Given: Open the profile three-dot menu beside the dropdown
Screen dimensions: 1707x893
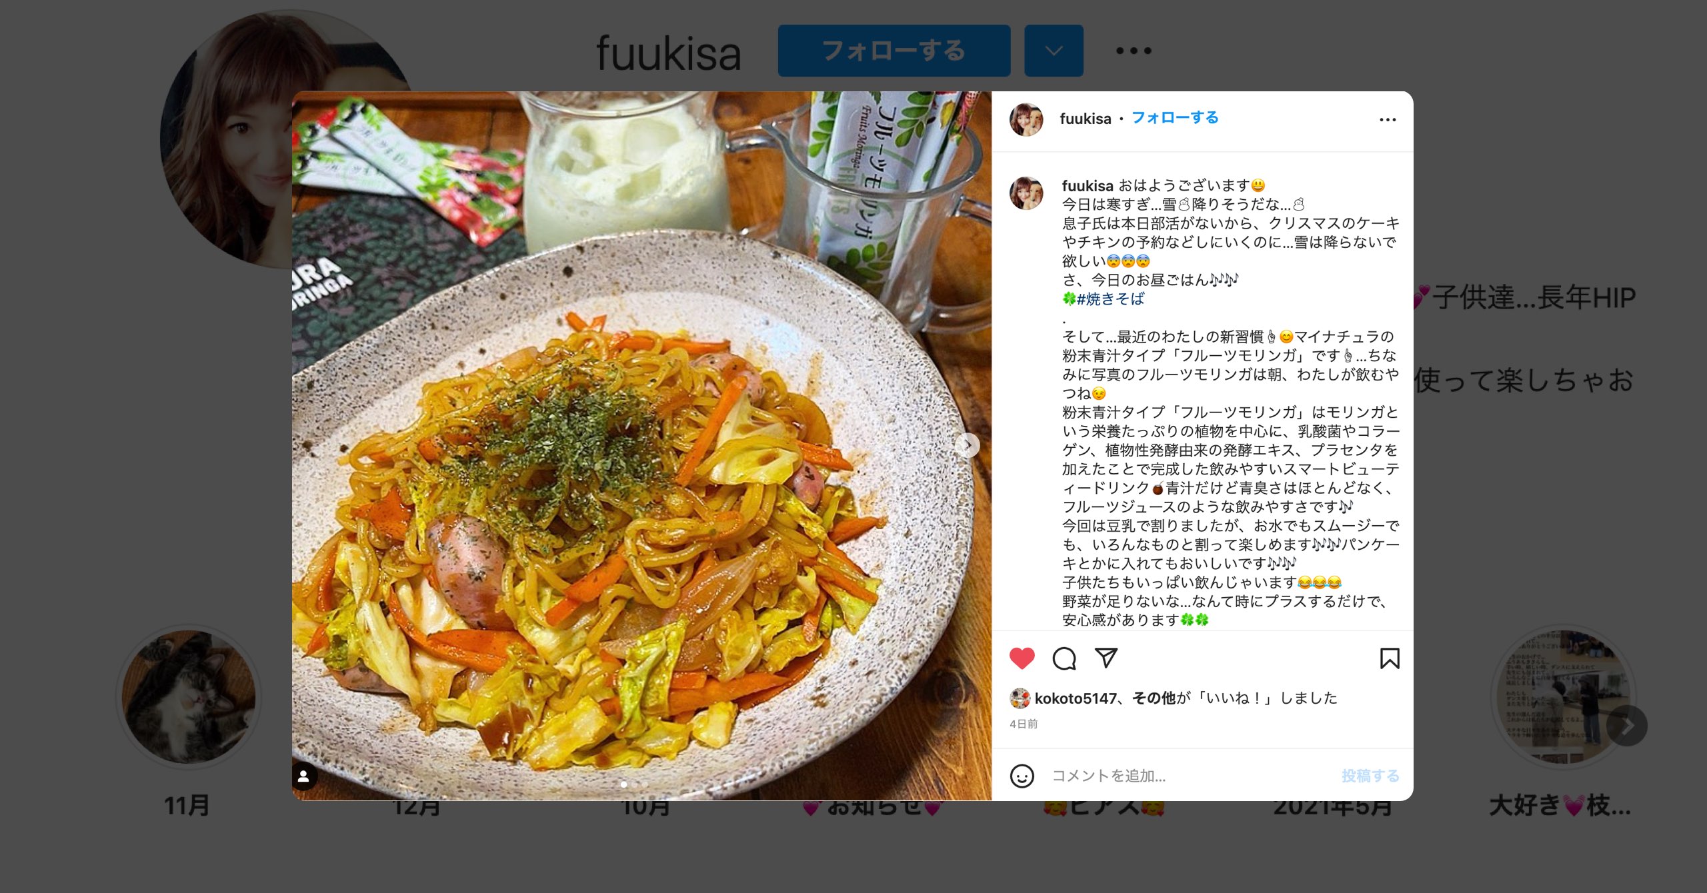Looking at the screenshot, I should click(1134, 51).
